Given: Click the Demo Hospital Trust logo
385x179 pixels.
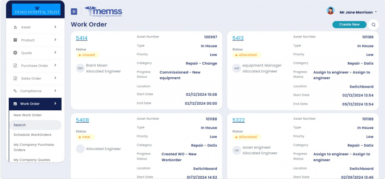Looking at the screenshot, I should (36, 10).
